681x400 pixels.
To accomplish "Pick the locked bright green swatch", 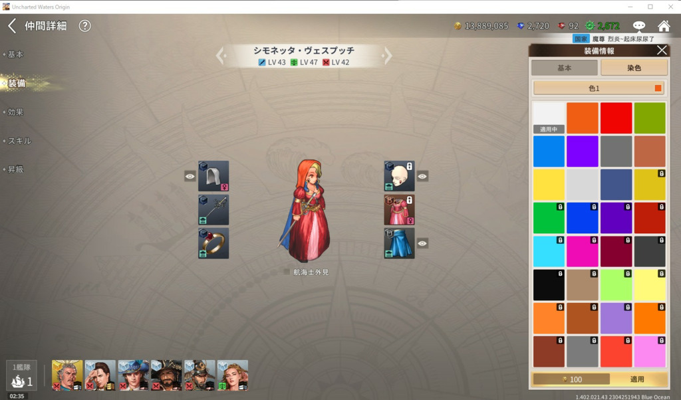I will tap(549, 218).
